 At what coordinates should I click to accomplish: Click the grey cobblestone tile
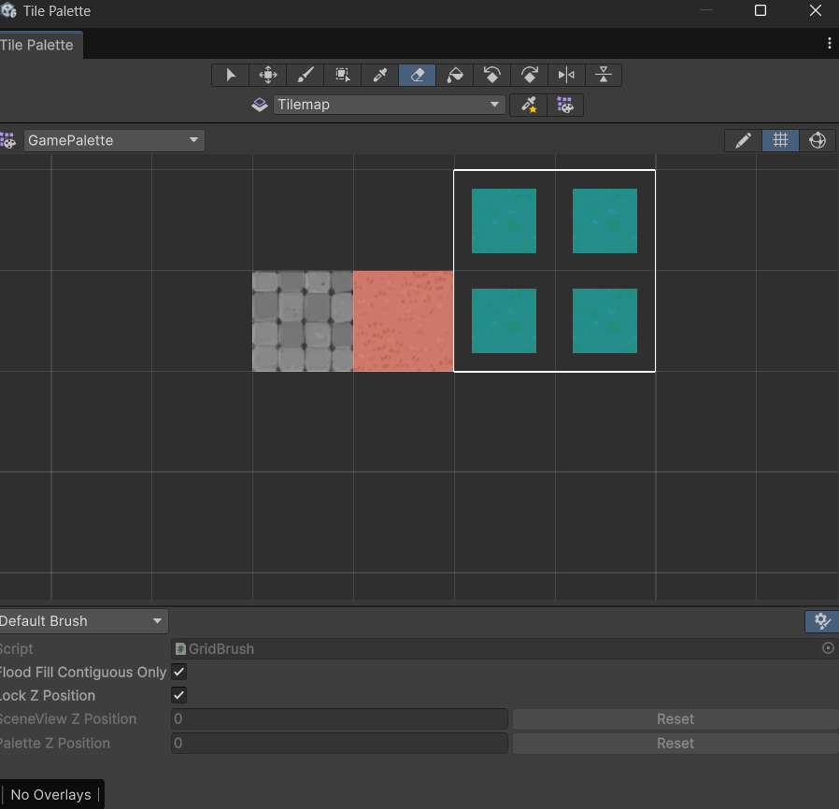(303, 321)
